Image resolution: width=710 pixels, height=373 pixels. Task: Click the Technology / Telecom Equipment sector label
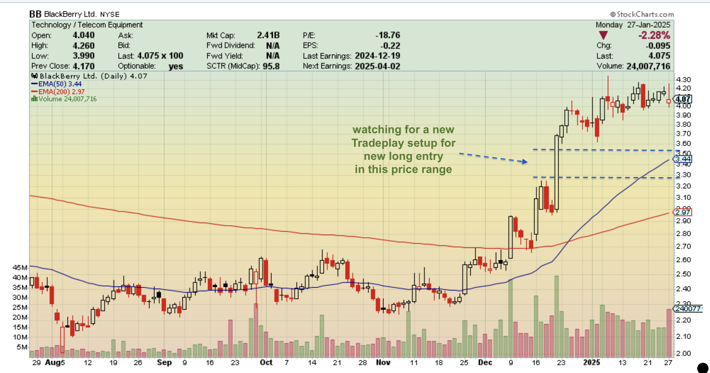[87, 25]
